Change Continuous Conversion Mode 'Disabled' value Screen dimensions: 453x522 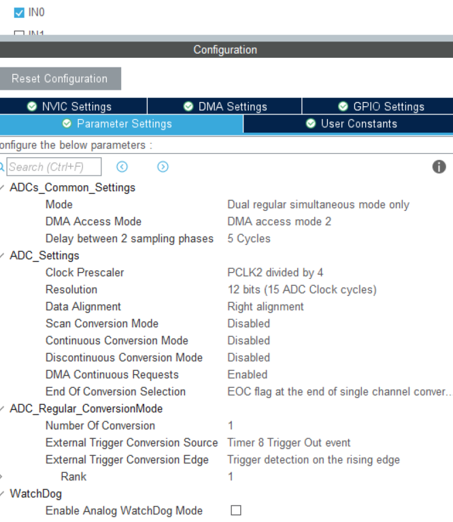(249, 340)
